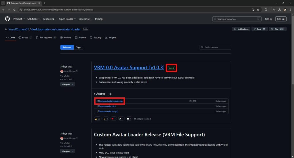Click heart reaction on release
This screenshot has width=294, height=158.
(x=113, y=119)
